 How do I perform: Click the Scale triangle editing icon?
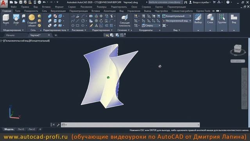(96, 25)
